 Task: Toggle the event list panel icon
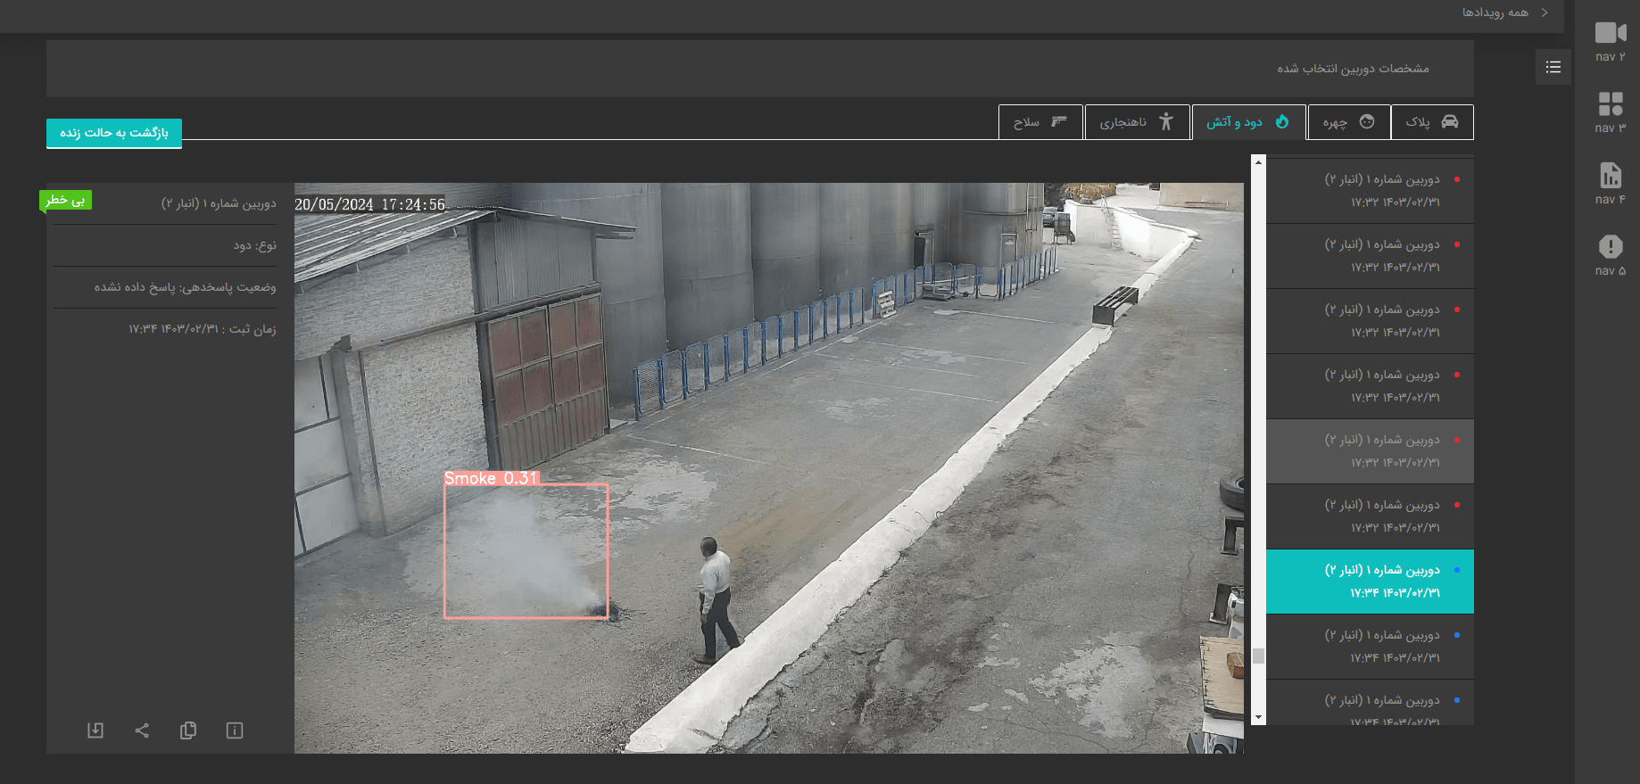click(x=1553, y=67)
